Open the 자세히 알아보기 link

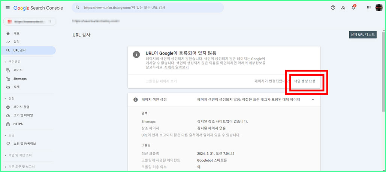point(176,68)
